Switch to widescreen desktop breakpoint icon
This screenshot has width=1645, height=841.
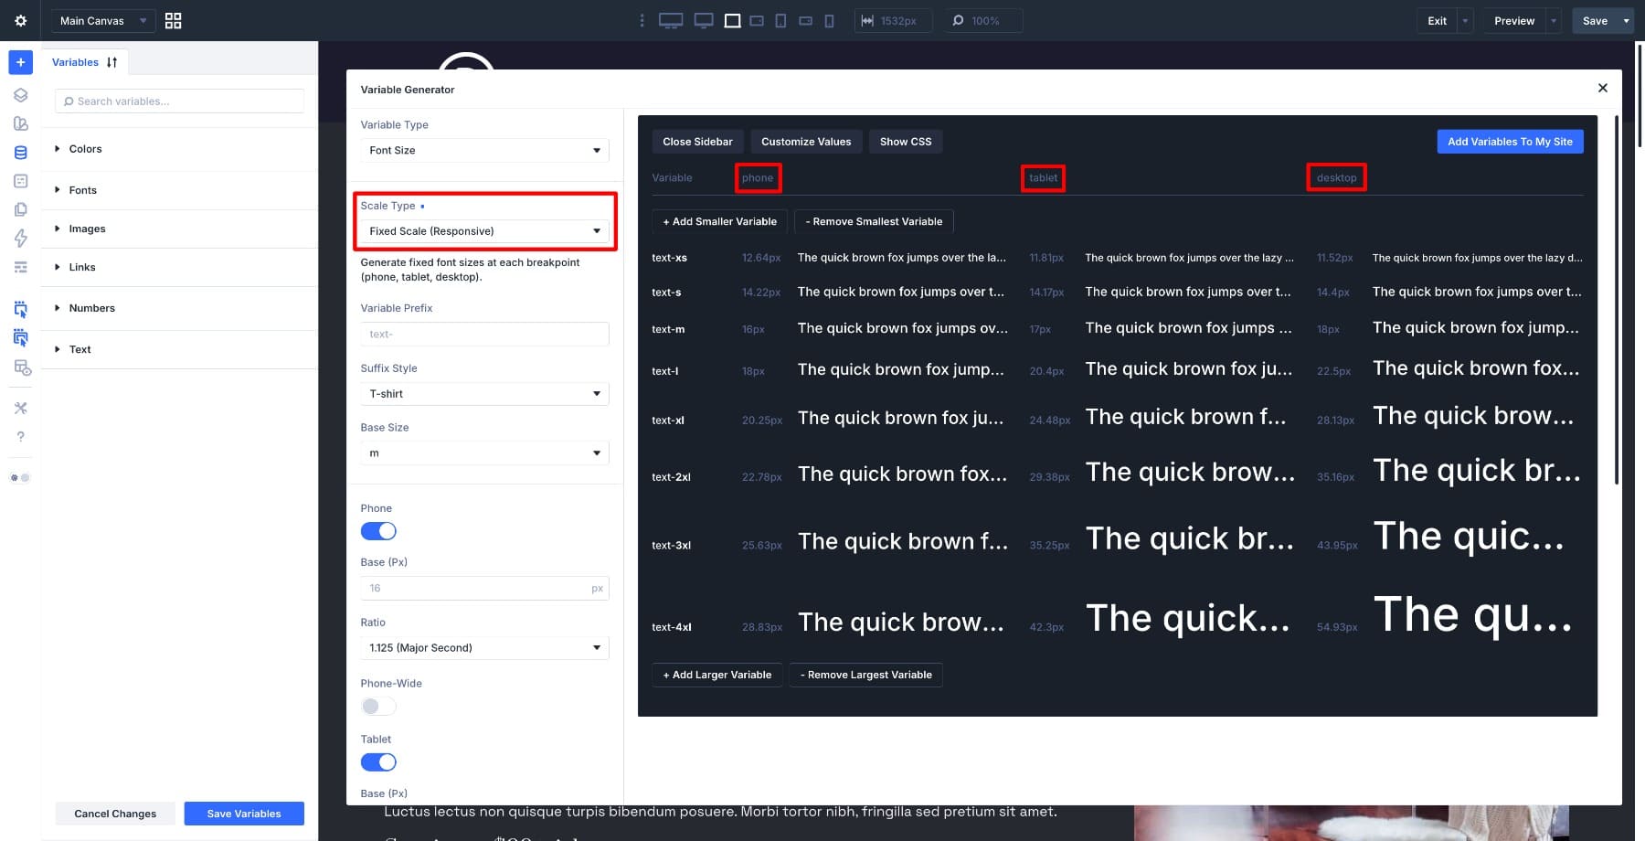click(x=703, y=20)
